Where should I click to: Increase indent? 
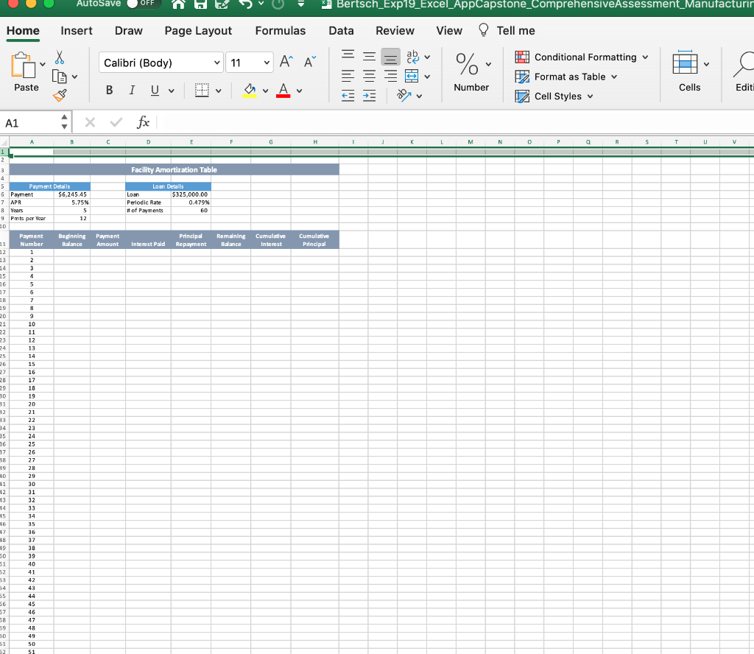click(370, 96)
